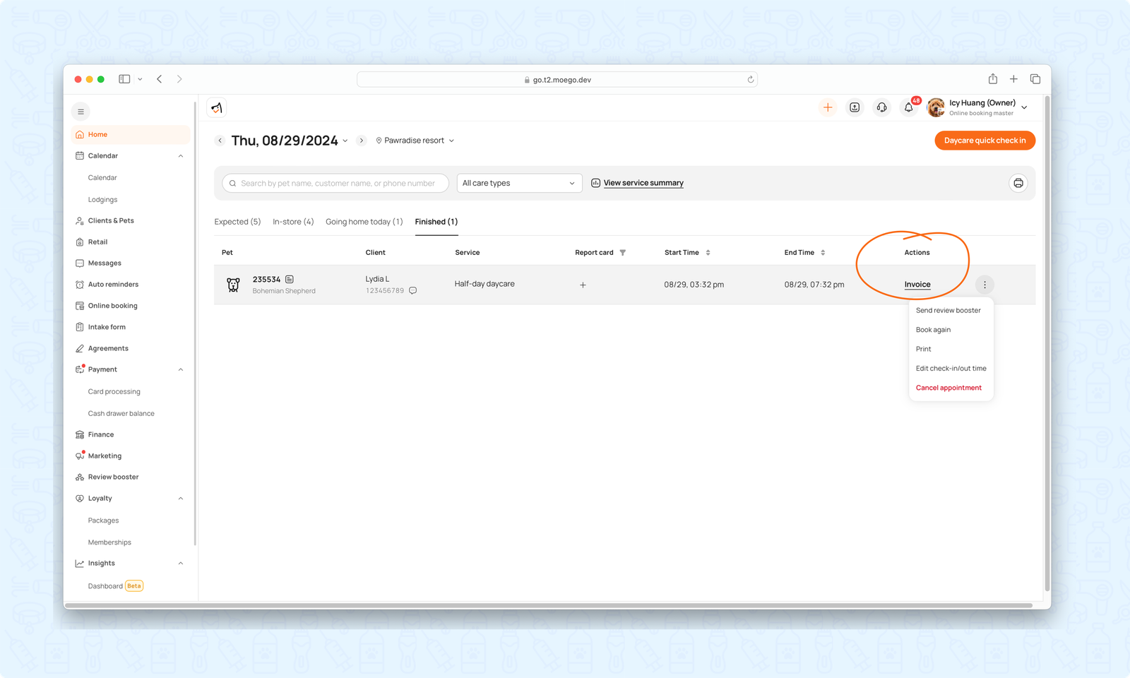Click the hamburger menu collapse icon
Screen dimensions: 1130x678
coord(81,112)
